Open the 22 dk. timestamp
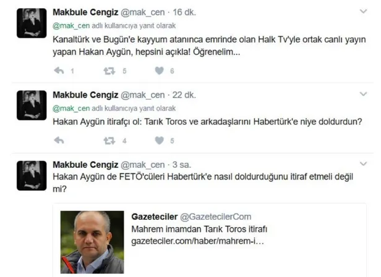The image size is (381, 277). (184, 95)
